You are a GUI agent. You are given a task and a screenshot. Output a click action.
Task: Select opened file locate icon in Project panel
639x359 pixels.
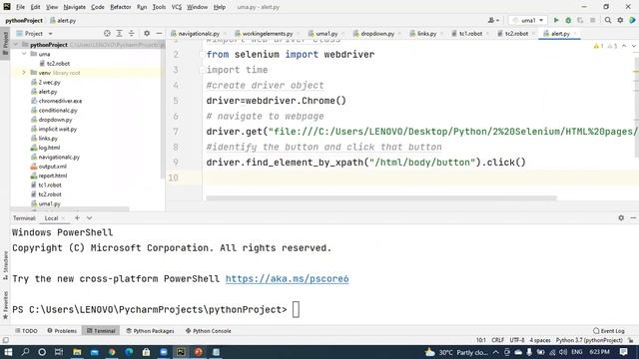click(x=107, y=33)
